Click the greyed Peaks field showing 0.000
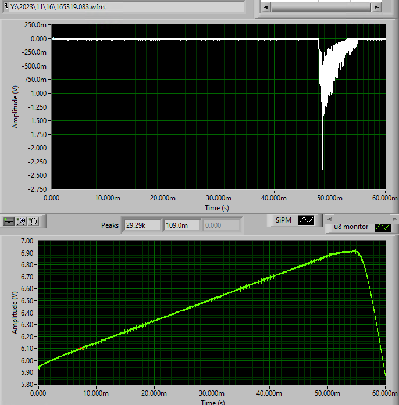The width and height of the screenshot is (399, 405). (x=222, y=225)
